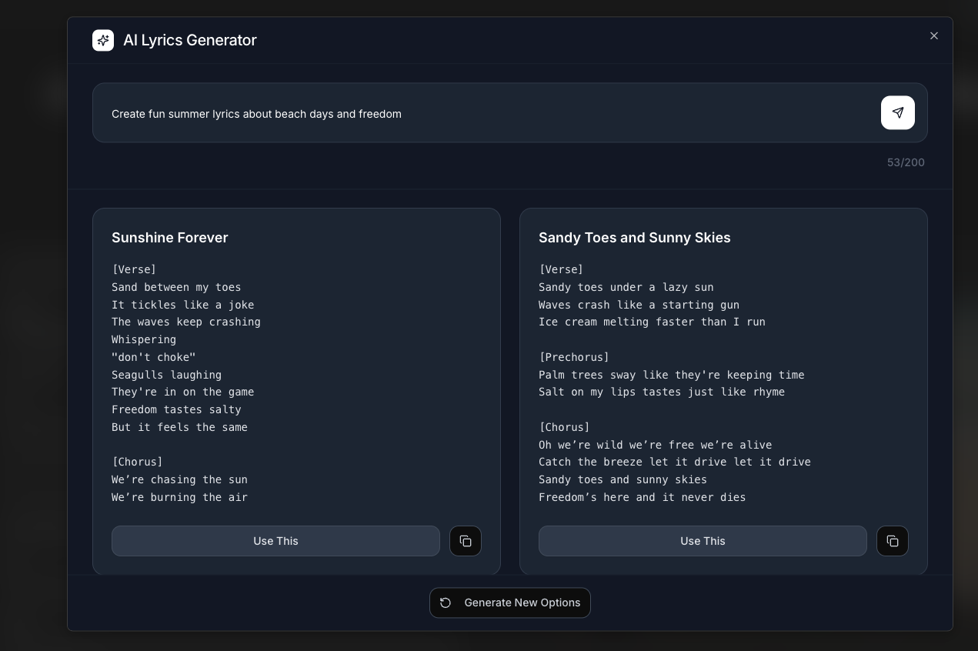
Task: Click the word "Whispering" in Sunshine Forever
Action: click(x=144, y=339)
